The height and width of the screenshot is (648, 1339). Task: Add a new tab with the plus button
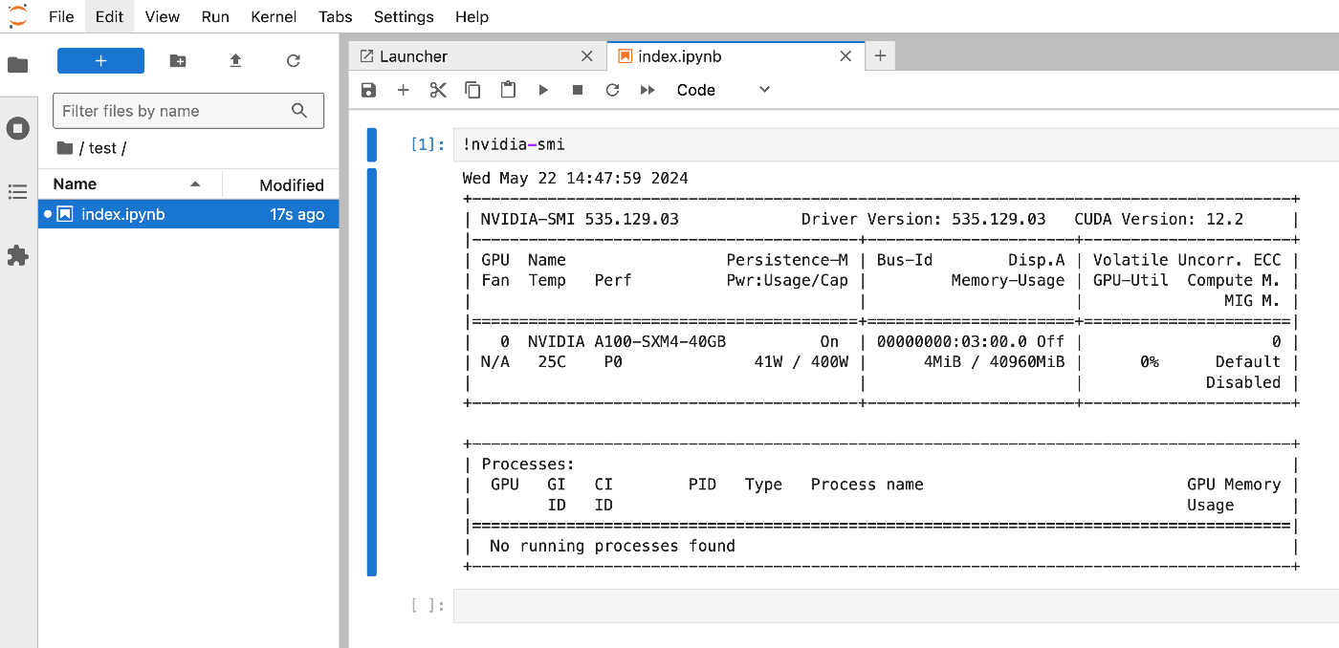pos(880,56)
